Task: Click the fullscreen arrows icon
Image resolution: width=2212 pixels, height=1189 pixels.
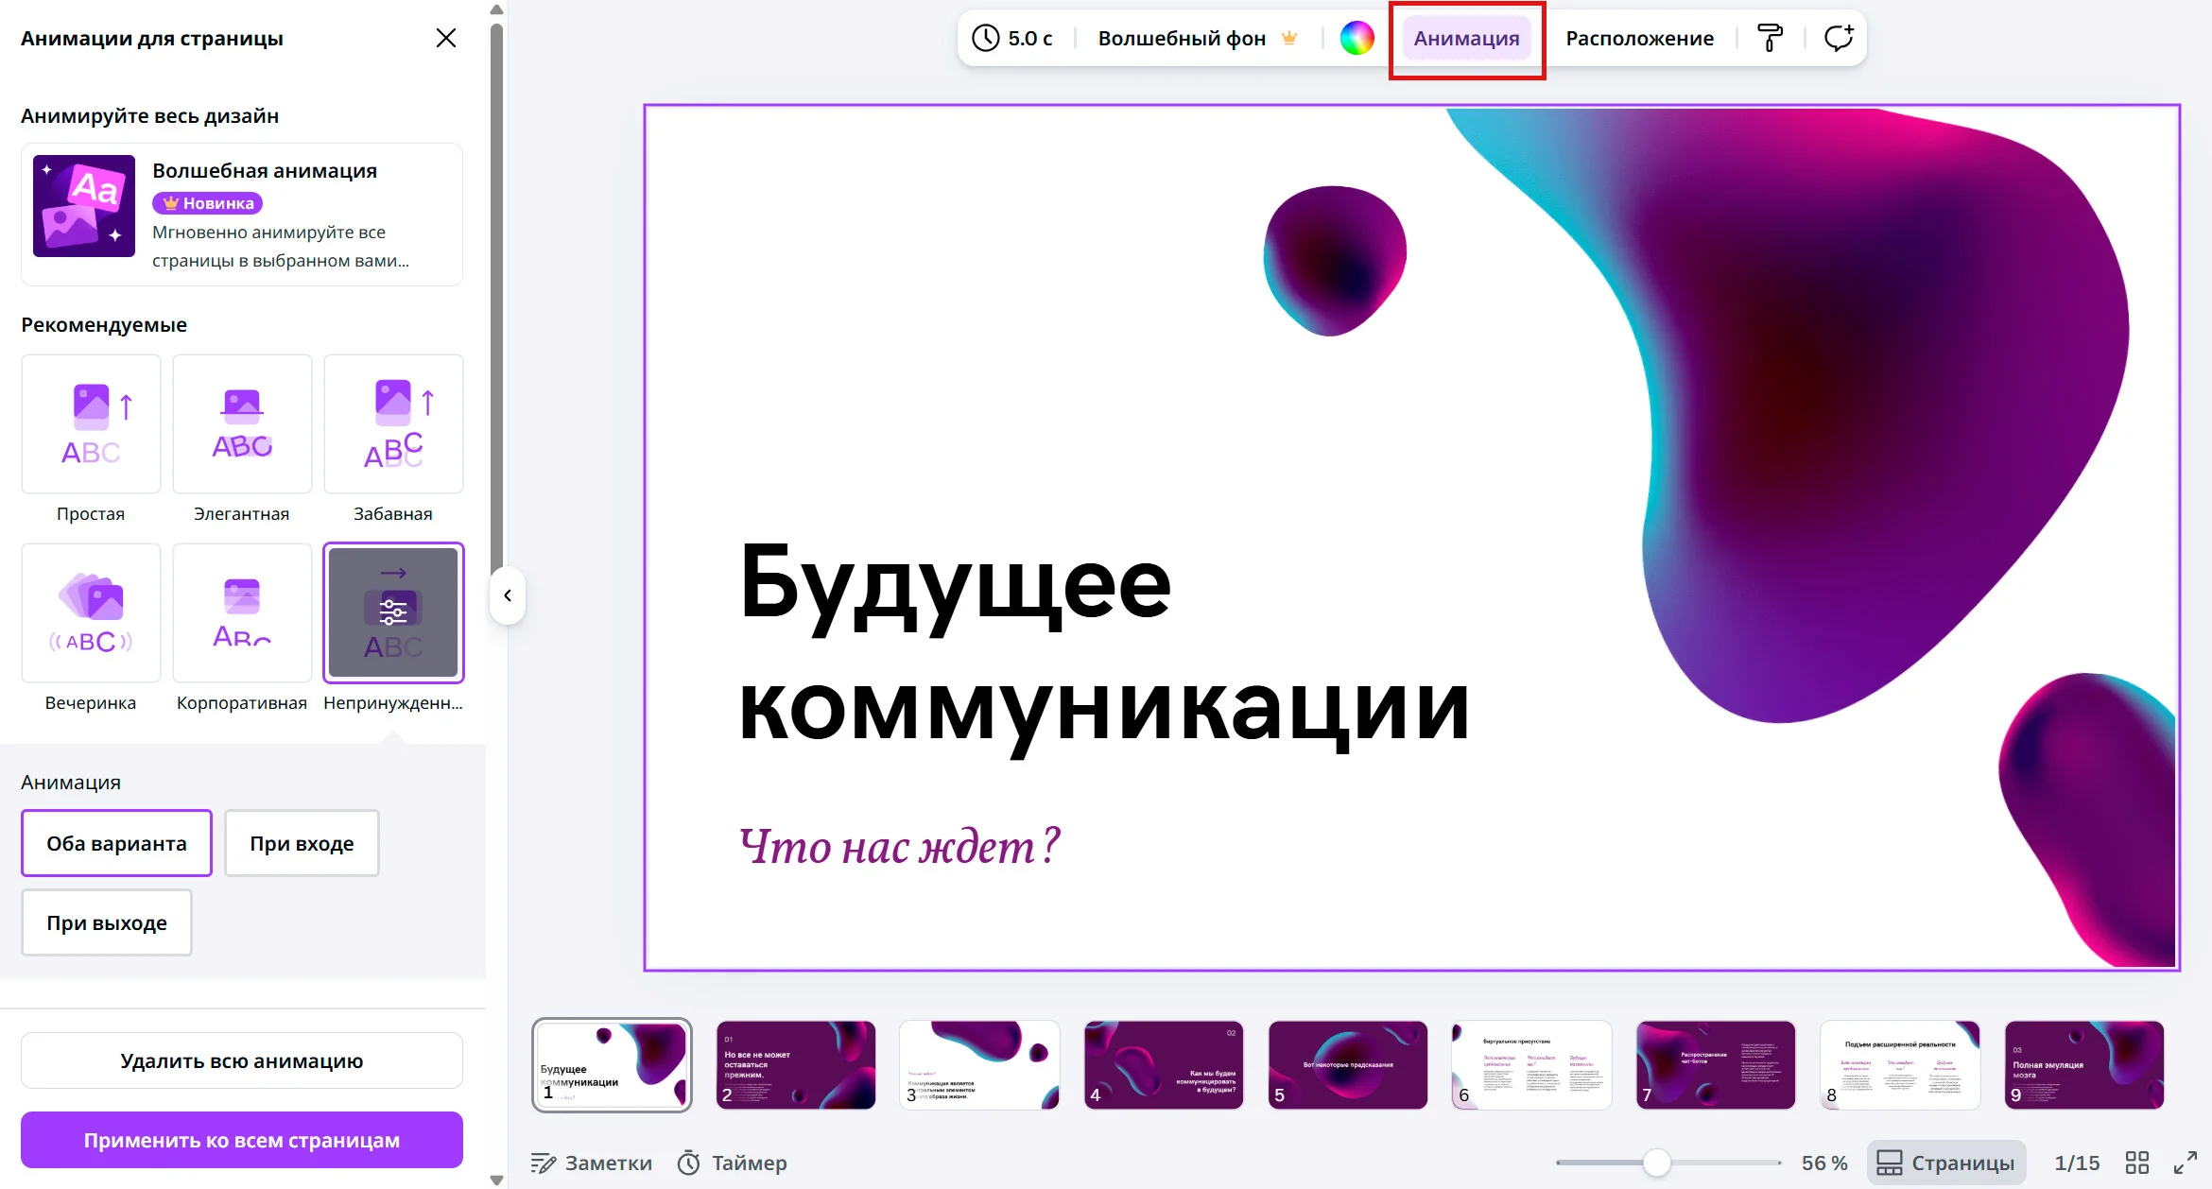Action: [2186, 1163]
